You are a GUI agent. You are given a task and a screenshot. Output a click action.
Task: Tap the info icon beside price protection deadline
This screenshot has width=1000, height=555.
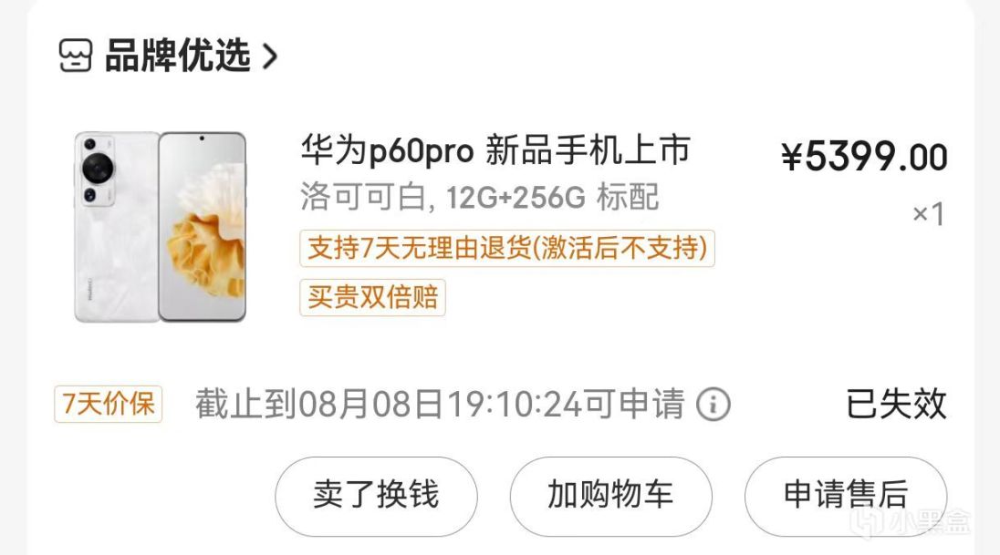[713, 404]
